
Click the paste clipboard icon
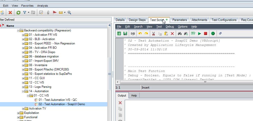pyautogui.click(x=166, y=33)
